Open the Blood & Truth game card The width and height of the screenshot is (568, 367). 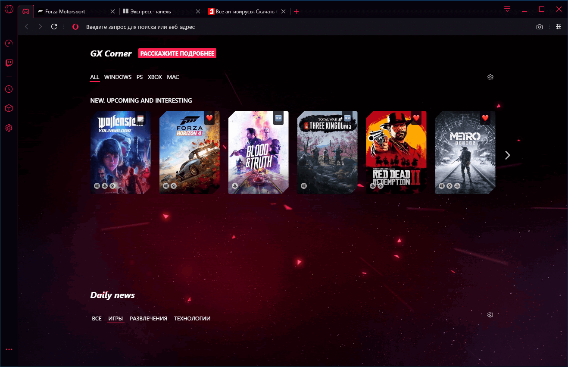tap(259, 153)
